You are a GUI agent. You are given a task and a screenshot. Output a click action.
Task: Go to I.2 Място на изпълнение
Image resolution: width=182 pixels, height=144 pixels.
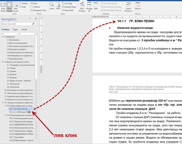point(17,43)
